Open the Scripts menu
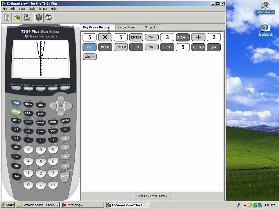279x209 pixels. click(x=43, y=9)
